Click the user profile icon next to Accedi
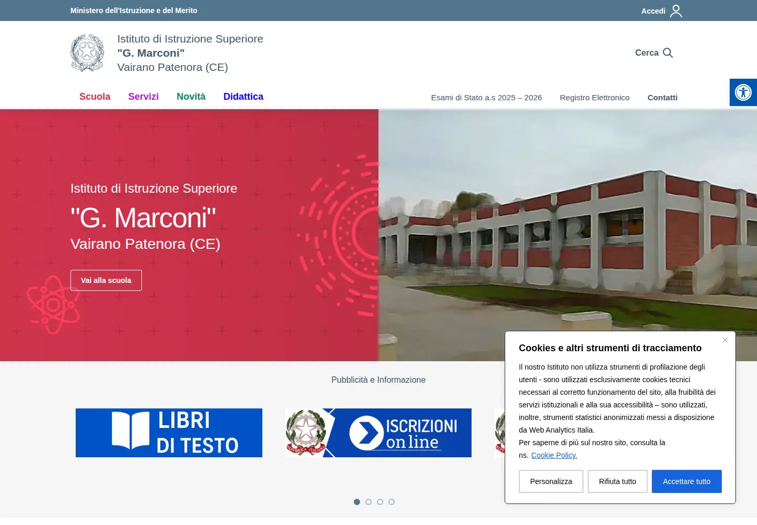Image resolution: width=757 pixels, height=525 pixels. (676, 11)
